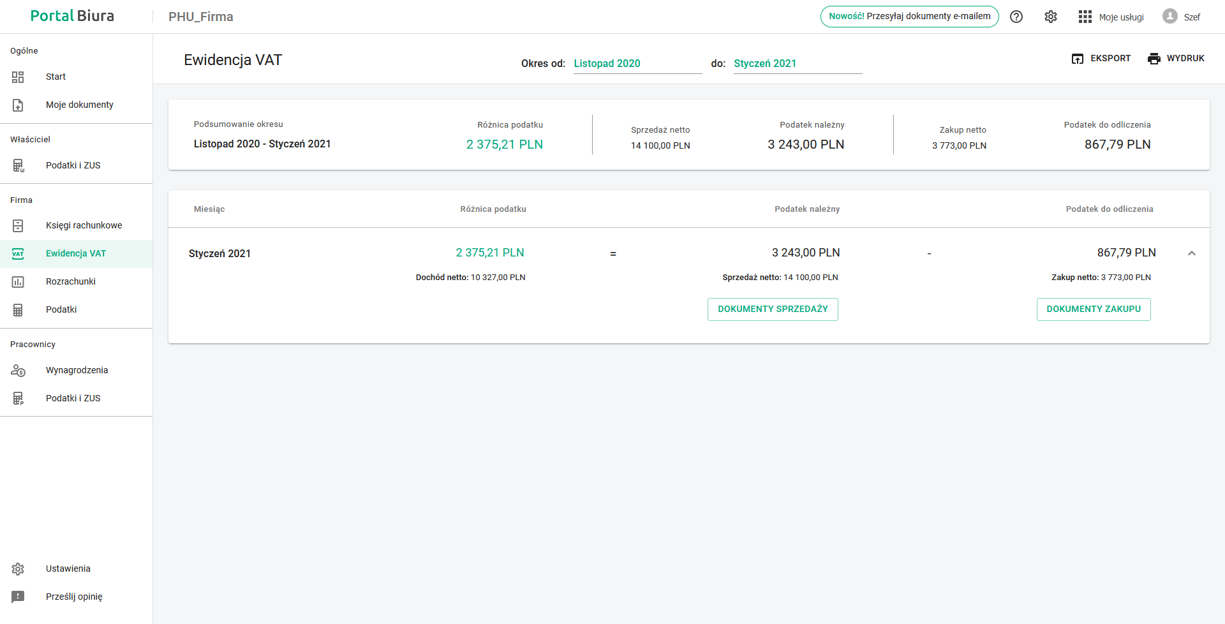The image size is (1225, 624).
Task: Click the Szef user avatar icon
Action: [1169, 17]
